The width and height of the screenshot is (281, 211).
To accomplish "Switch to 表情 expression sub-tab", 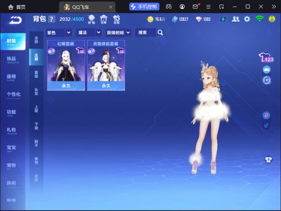I will [36, 161].
